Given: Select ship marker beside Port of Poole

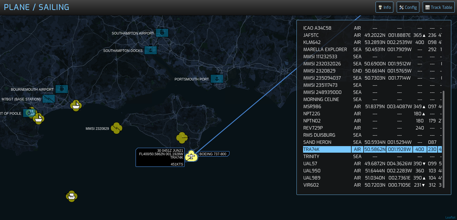Looking at the screenshot, I should (x=39, y=118).
